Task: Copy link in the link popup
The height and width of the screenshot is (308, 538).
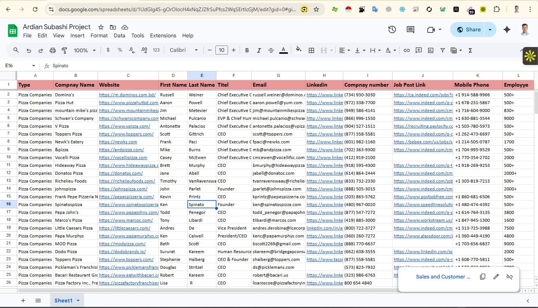Action: click(483, 277)
